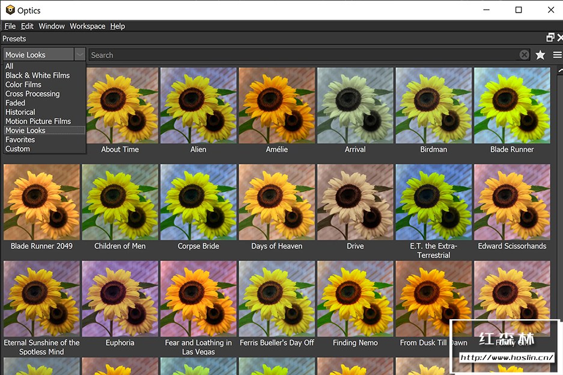Click the Optics application logo icon
Screen dimensions: 563x375
[10, 10]
